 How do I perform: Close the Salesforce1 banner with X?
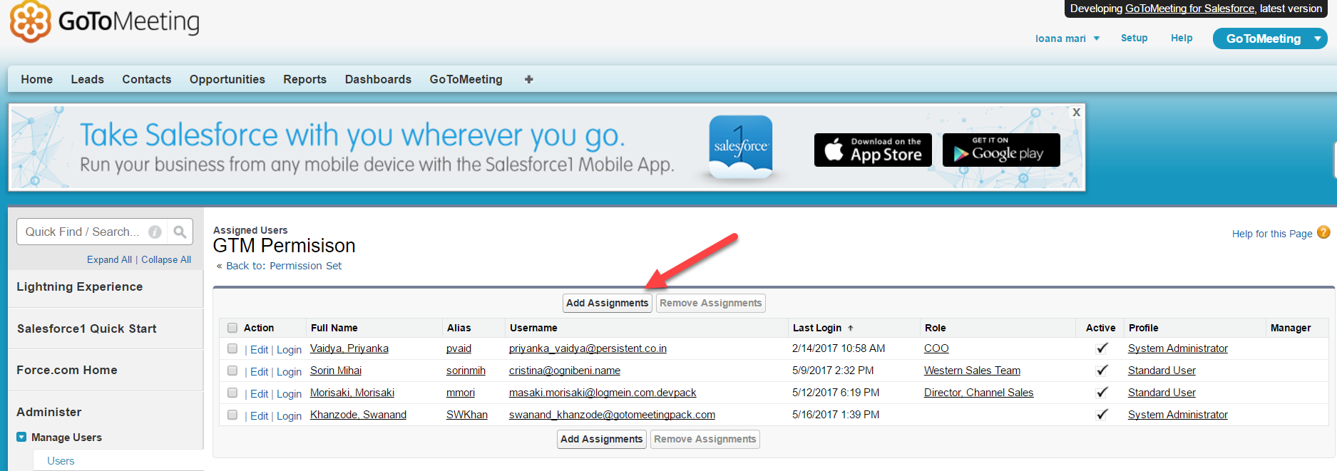pyautogui.click(x=1077, y=113)
